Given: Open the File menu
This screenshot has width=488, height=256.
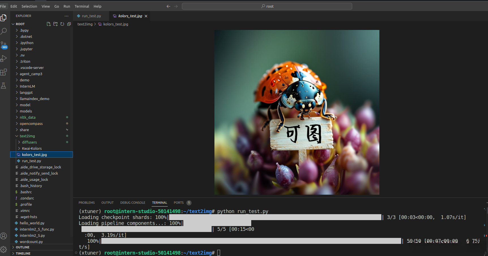Looking at the screenshot, I should point(3,6).
